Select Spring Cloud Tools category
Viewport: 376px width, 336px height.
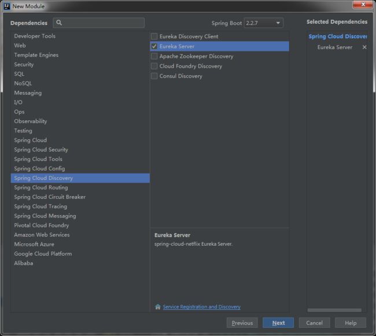click(x=80, y=159)
